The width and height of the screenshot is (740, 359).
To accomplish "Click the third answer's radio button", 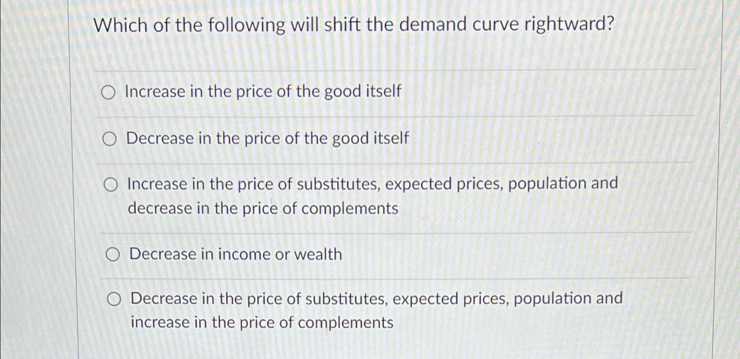I will (x=110, y=185).
